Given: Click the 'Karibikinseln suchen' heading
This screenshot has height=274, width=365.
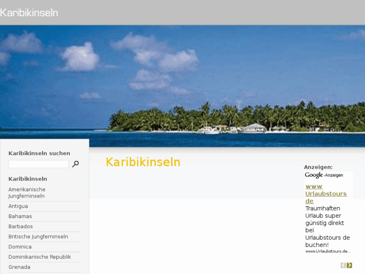Looking at the screenshot, I should point(39,153).
